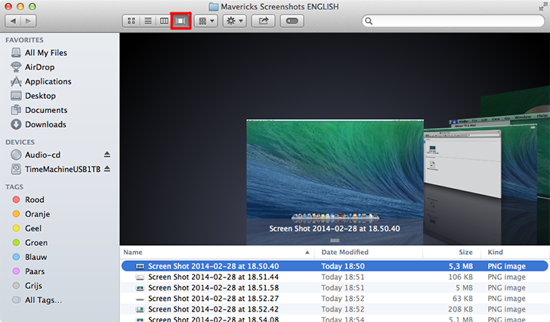Go back with the left arrow button
This screenshot has width=550, height=322.
coord(13,21)
